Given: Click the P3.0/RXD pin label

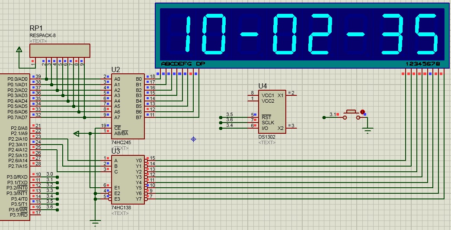Looking at the screenshot, I should coord(18,177).
